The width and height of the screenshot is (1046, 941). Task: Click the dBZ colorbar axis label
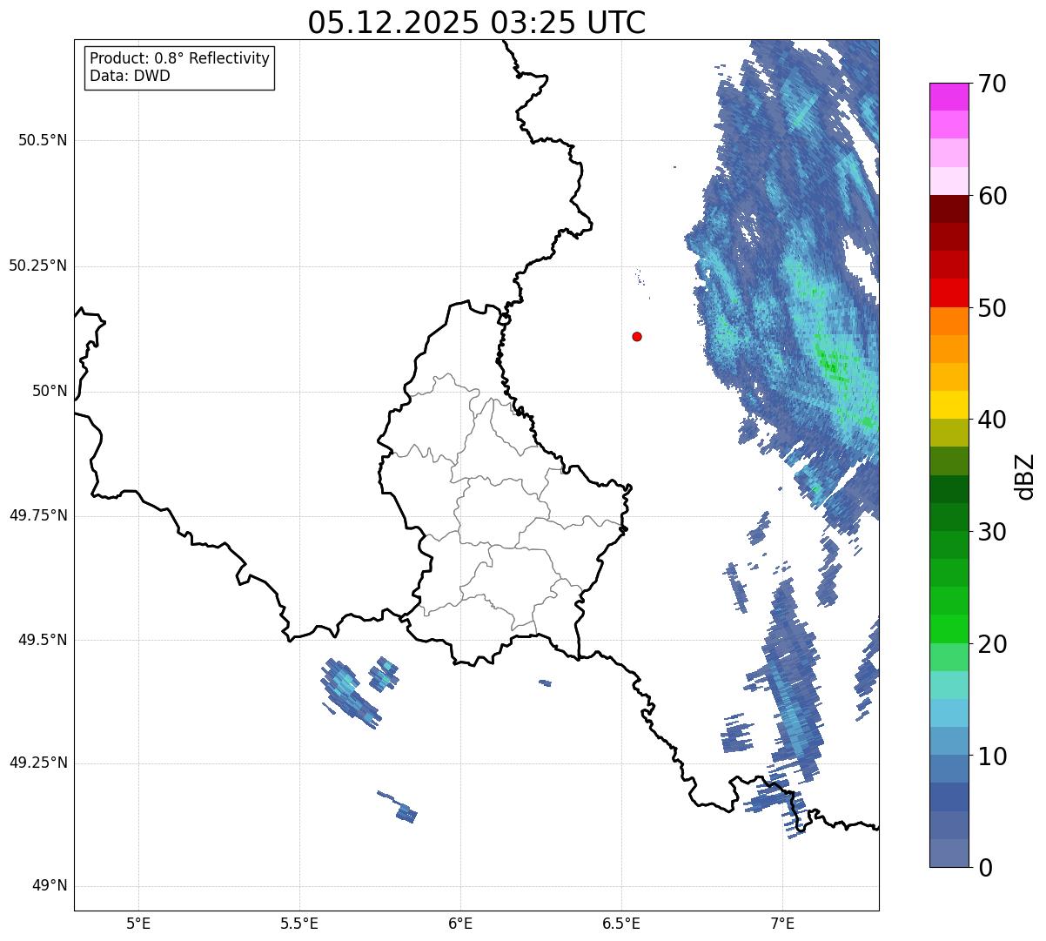(x=1025, y=476)
